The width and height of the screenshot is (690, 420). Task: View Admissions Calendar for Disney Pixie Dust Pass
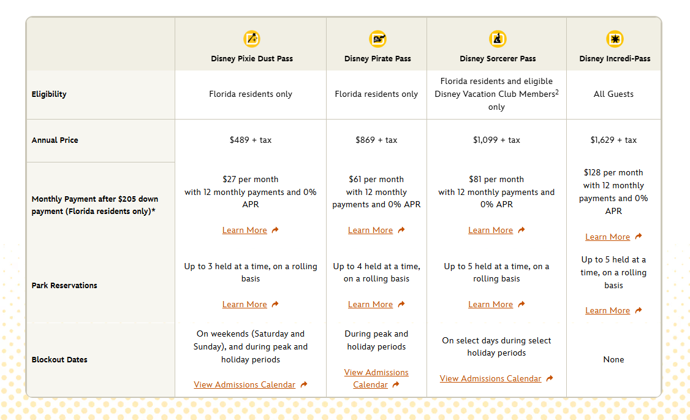[x=245, y=385]
